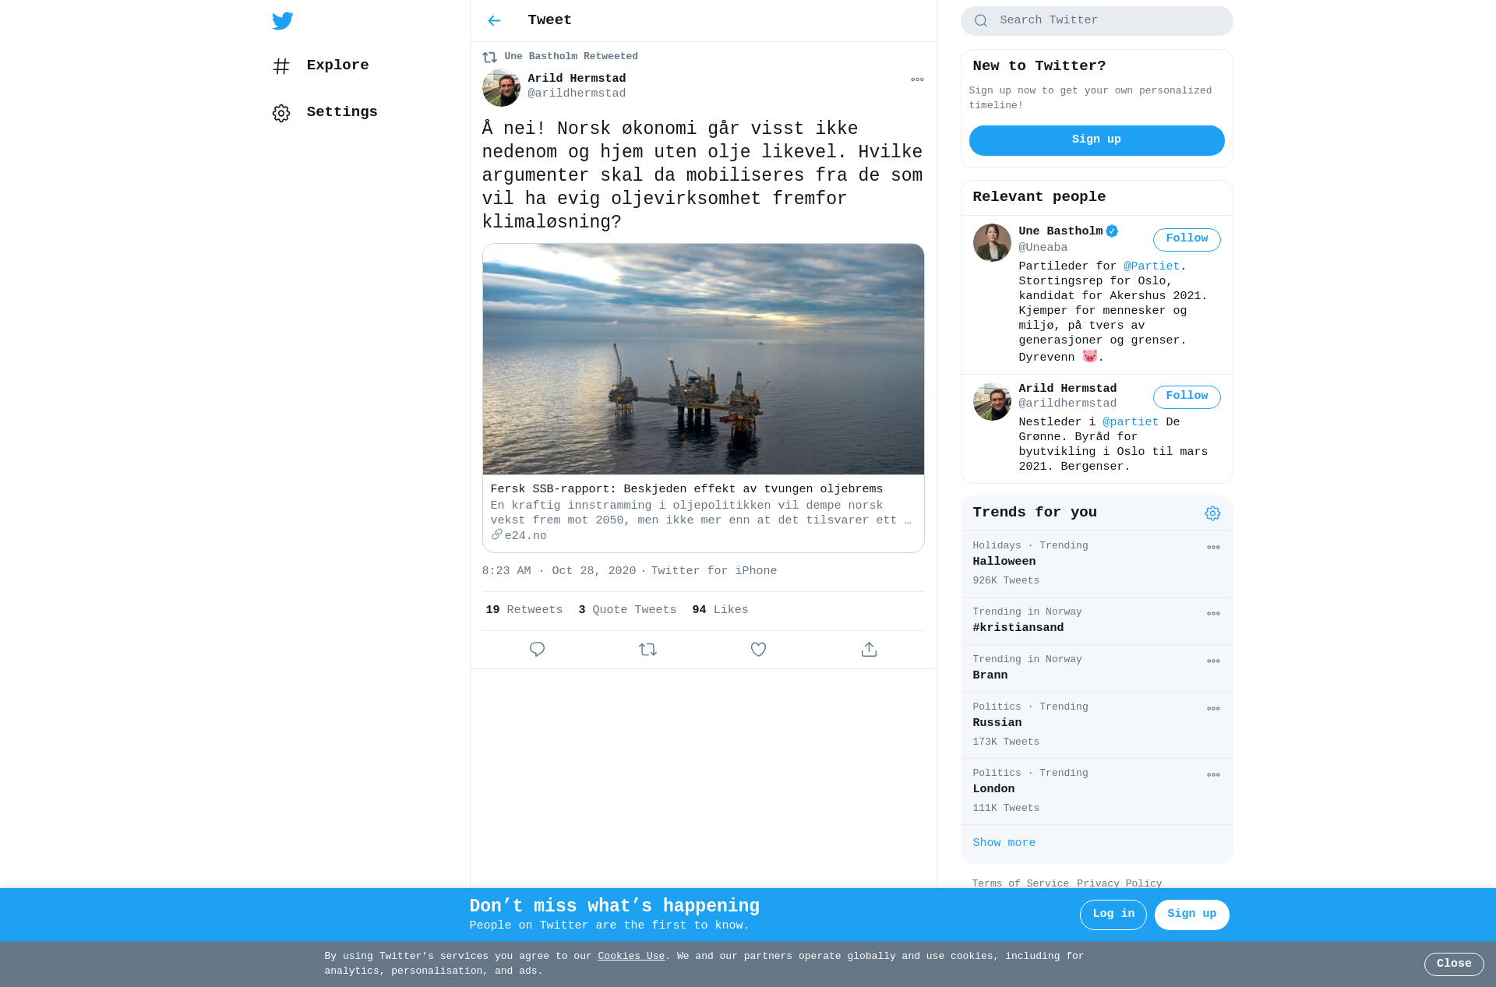Open more options for Halloween trend
This screenshot has width=1496, height=987.
point(1213,548)
